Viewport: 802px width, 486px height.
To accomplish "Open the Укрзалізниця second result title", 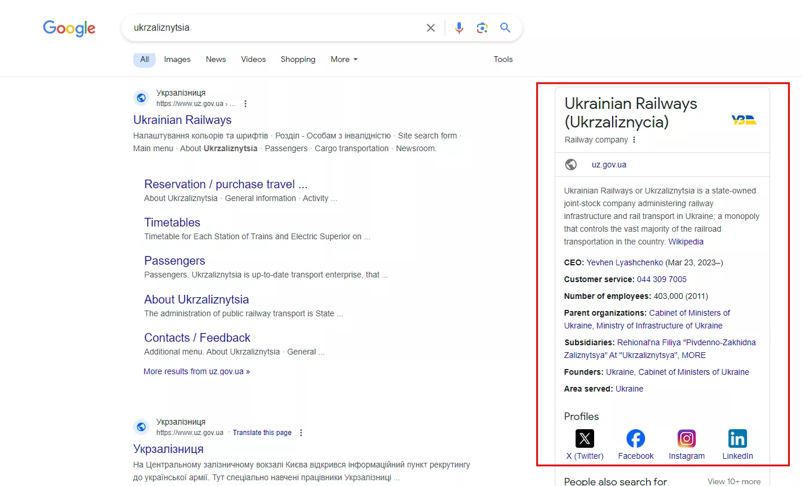I will pyautogui.click(x=169, y=449).
